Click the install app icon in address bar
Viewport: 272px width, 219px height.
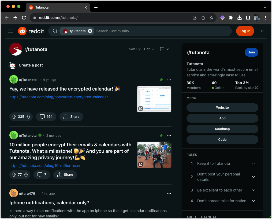click(195, 18)
